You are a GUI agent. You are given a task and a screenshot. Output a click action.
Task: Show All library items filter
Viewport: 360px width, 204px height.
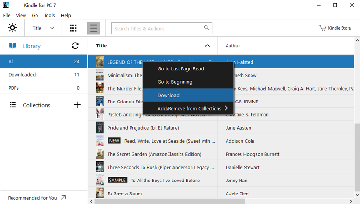pos(44,61)
